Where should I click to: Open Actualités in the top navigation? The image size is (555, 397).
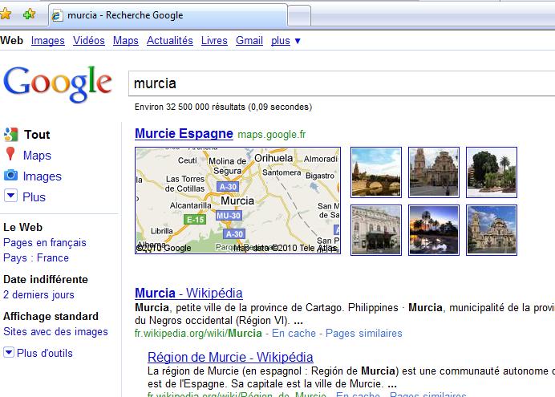[169, 41]
